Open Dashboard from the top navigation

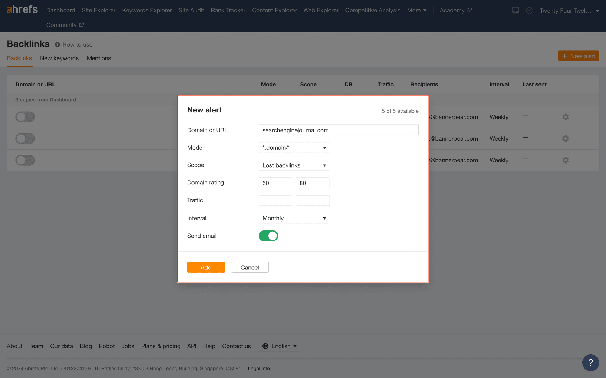(x=61, y=10)
